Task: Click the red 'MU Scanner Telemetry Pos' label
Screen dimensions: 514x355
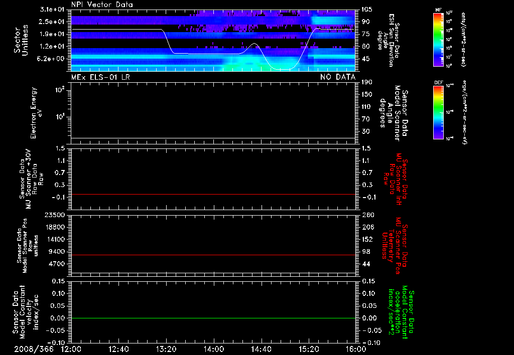Action: (x=395, y=246)
